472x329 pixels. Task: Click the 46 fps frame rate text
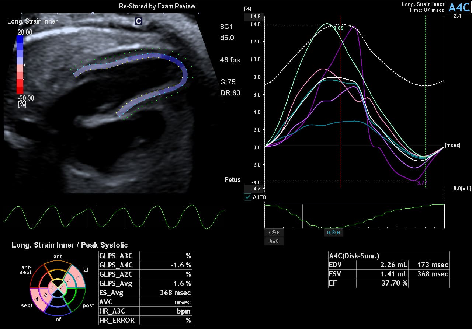(230, 60)
